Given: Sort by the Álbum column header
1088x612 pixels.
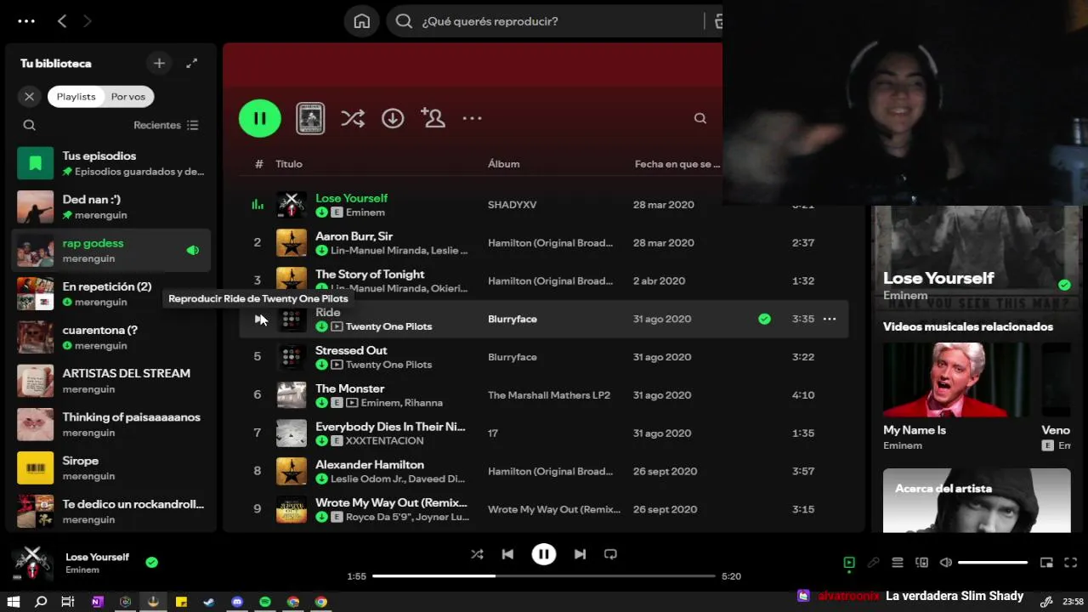Looking at the screenshot, I should point(503,164).
